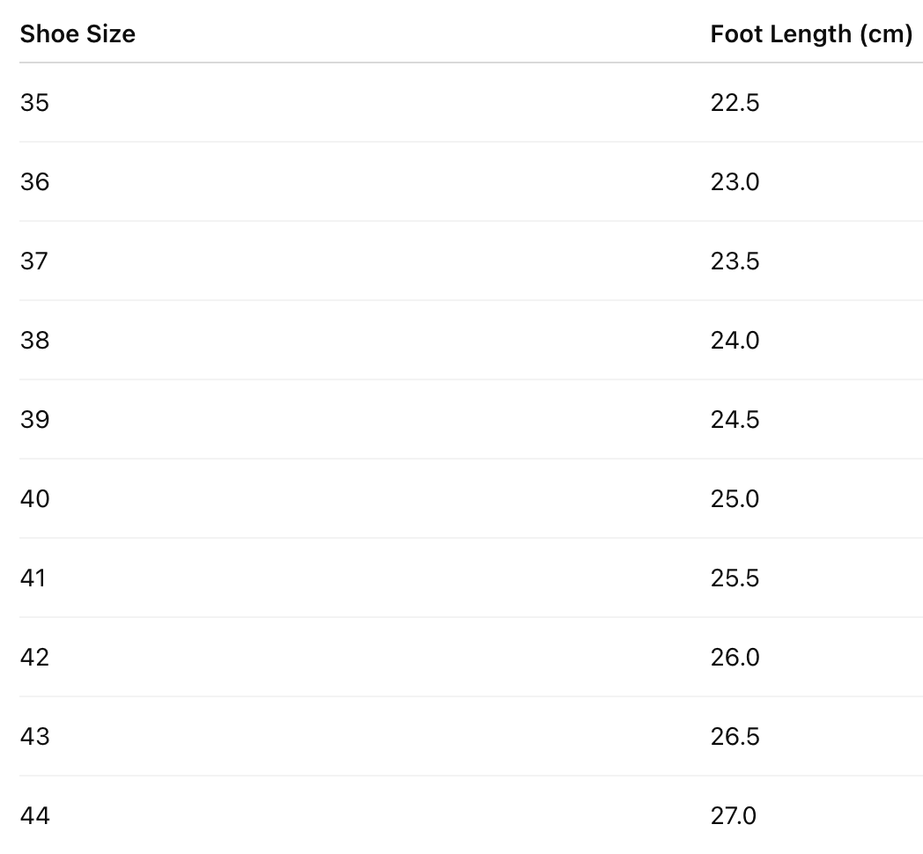Screen dimensions: 923x854
Task: Select the shoe size 41 cell
Action: click(x=33, y=578)
